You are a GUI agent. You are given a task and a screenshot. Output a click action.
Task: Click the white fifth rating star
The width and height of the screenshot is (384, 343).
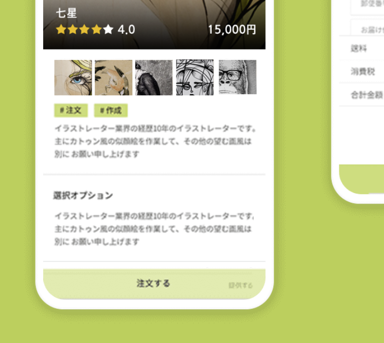pyautogui.click(x=108, y=30)
